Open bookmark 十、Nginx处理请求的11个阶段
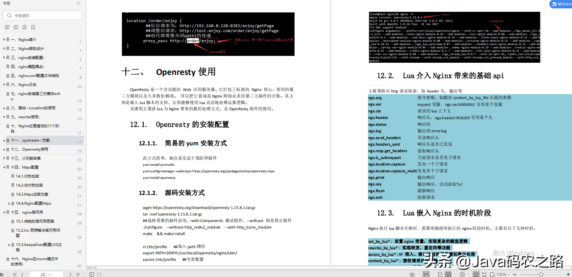The width and height of the screenshot is (572, 277). point(35,129)
